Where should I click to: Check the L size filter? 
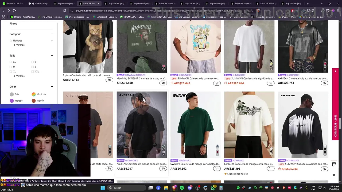pos(33,67)
